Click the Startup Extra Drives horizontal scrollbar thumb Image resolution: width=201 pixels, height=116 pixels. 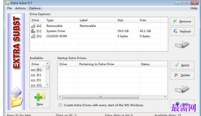100,97
